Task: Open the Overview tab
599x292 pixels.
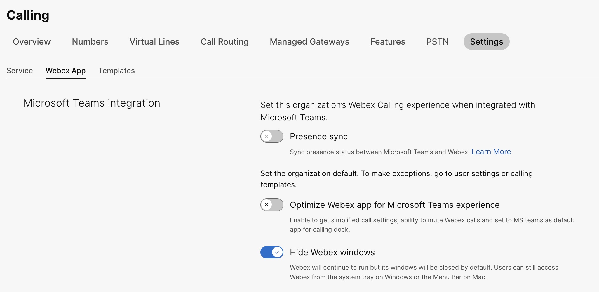Action: click(32, 42)
